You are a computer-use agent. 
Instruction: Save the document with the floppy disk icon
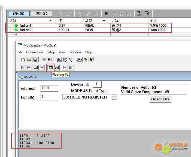[35, 60]
